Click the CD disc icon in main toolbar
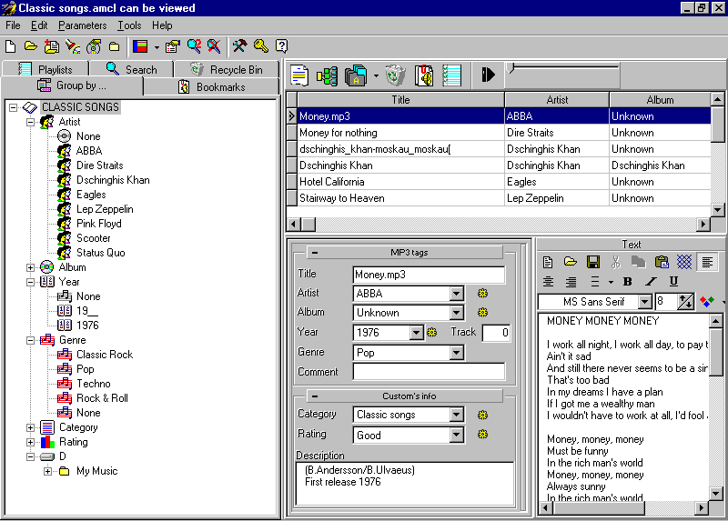The image size is (728, 521). coord(94,46)
